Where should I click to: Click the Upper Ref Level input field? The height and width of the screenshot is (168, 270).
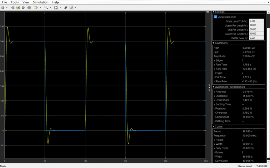[x=256, y=25]
